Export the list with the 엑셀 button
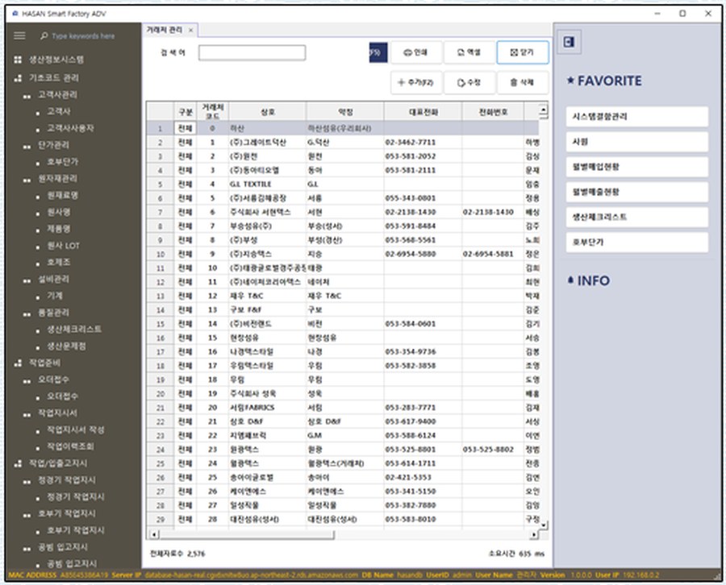Viewport: 726px width, 585px height. point(469,52)
